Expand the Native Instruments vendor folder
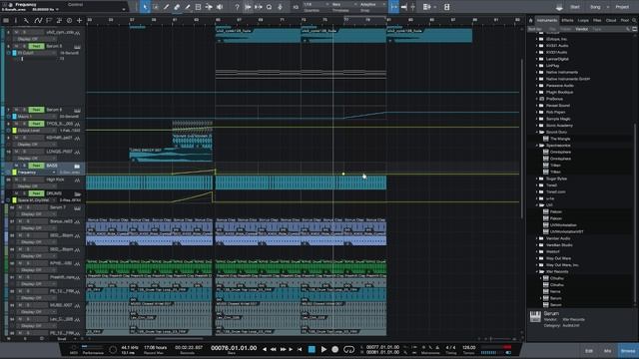The image size is (639, 359). click(x=537, y=72)
